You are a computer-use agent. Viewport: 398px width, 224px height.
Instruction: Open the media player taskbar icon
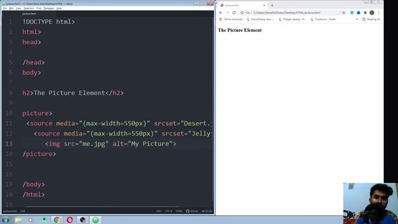point(31,220)
